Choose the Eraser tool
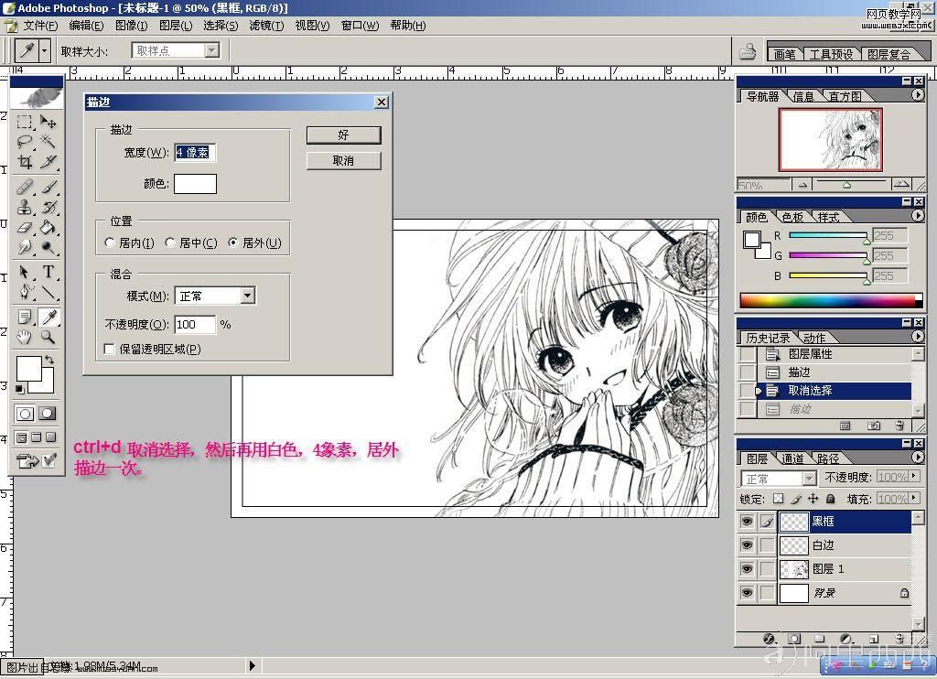Image resolution: width=937 pixels, height=679 pixels. tap(24, 227)
